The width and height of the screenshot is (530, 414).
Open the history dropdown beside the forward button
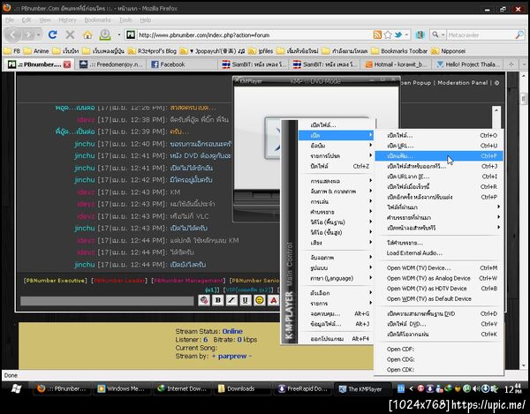tap(41, 35)
